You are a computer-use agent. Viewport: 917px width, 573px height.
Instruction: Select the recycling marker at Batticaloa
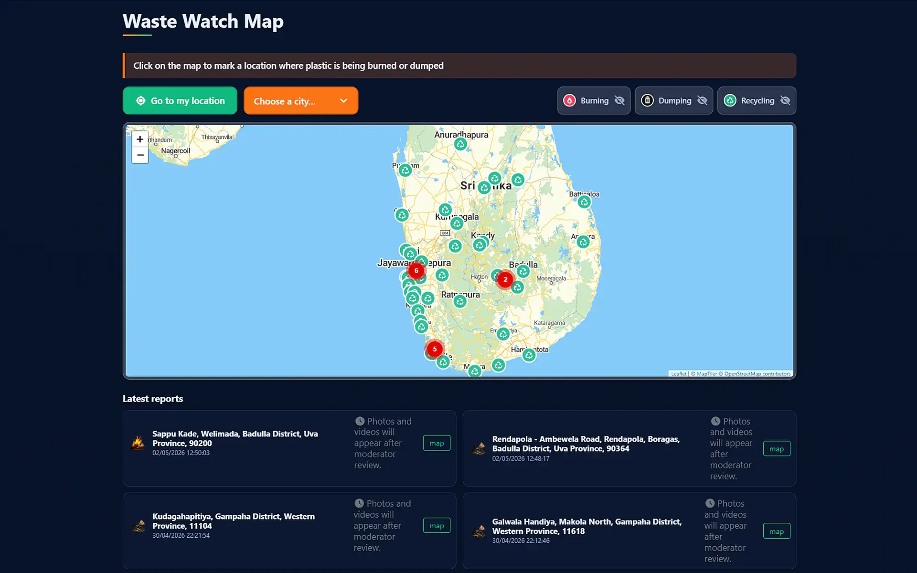tap(584, 202)
